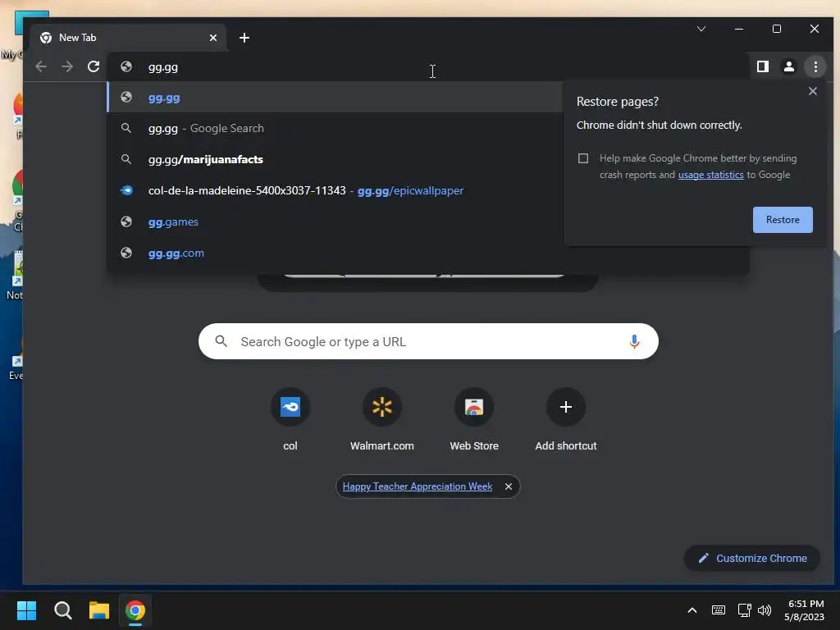Start voice search with the microphone icon
This screenshot has height=630, width=840.
[x=634, y=341]
